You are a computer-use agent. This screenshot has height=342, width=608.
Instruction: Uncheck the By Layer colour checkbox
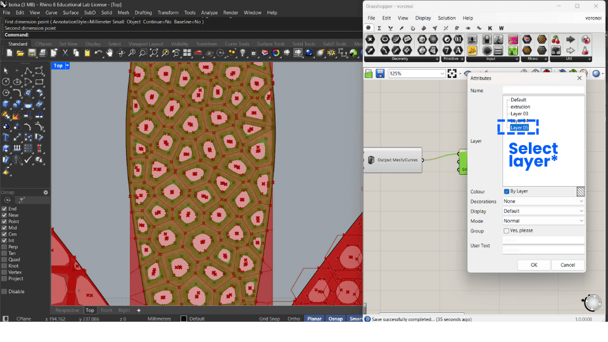click(x=507, y=191)
